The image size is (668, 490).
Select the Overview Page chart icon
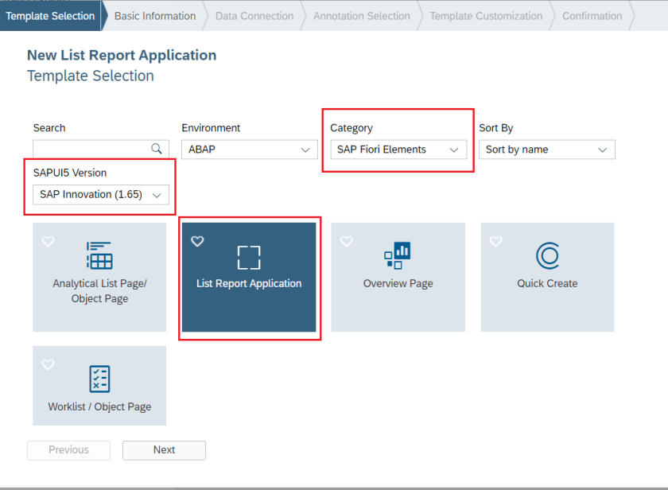coord(397,255)
